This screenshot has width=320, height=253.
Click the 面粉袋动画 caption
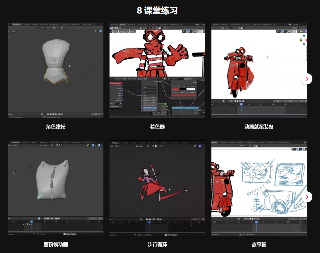[56, 244]
